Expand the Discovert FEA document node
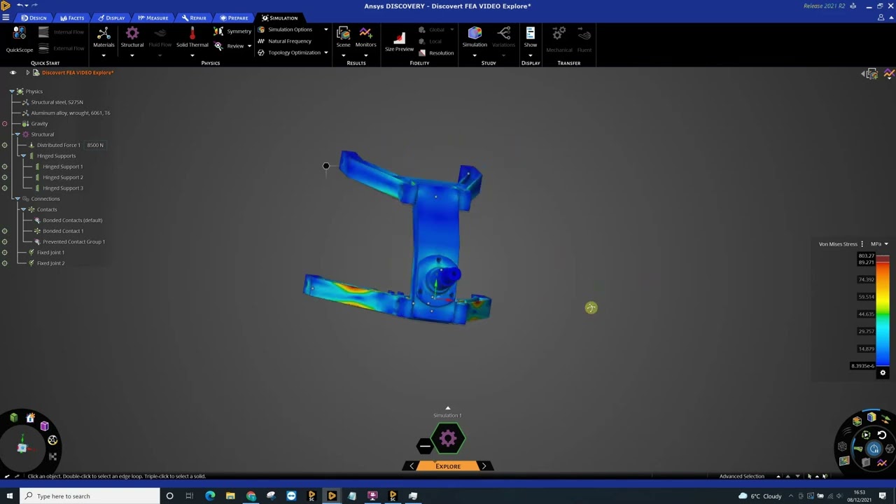This screenshot has height=504, width=896. click(27, 73)
